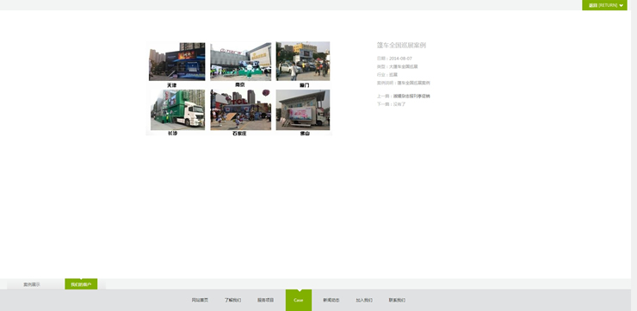Screen dimensions: 637x311
Task: Click the chevron on the RETURN button
Action: (622, 5)
